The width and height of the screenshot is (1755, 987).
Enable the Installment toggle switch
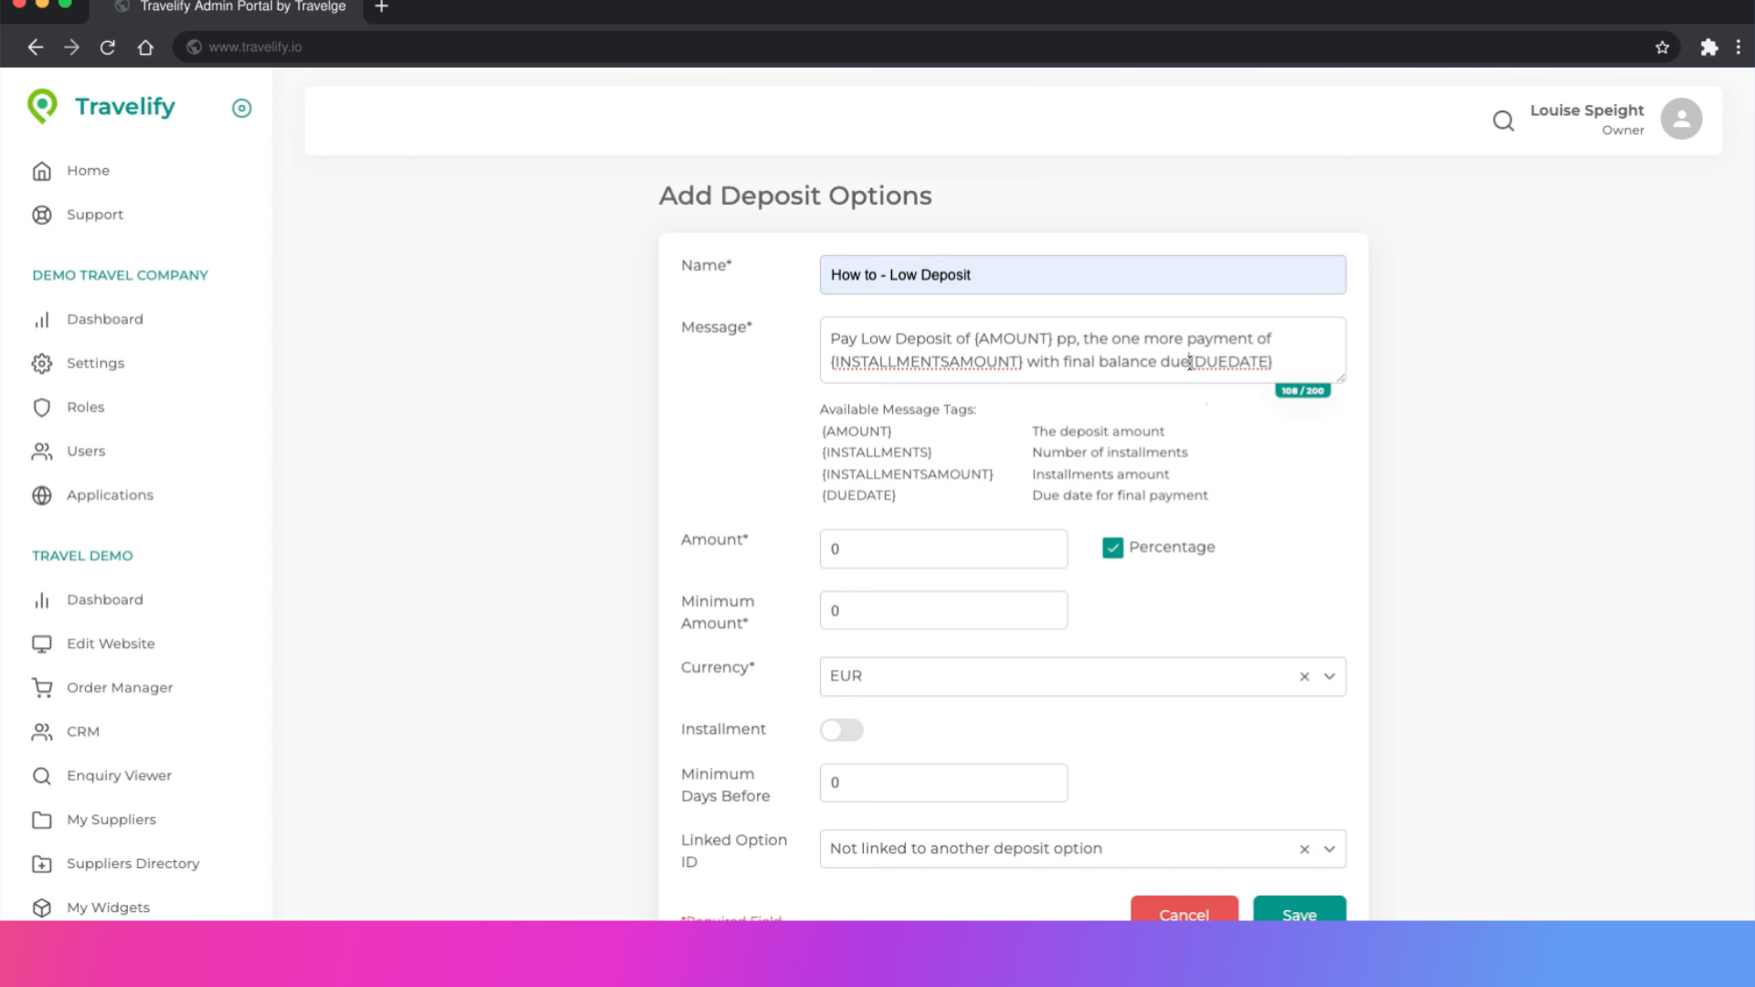pos(841,729)
